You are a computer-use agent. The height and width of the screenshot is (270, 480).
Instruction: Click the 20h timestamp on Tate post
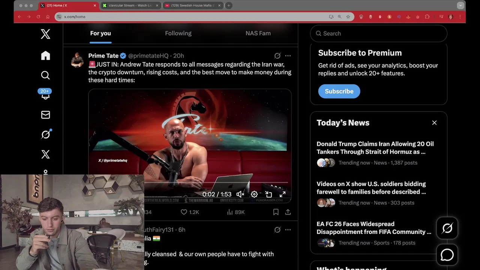click(x=178, y=55)
